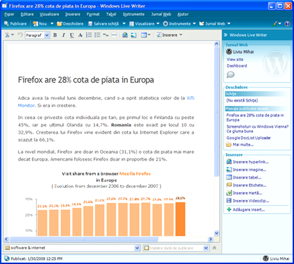The image size is (294, 264).
Task: Click the horizontal line split icon
Action: (114, 35)
